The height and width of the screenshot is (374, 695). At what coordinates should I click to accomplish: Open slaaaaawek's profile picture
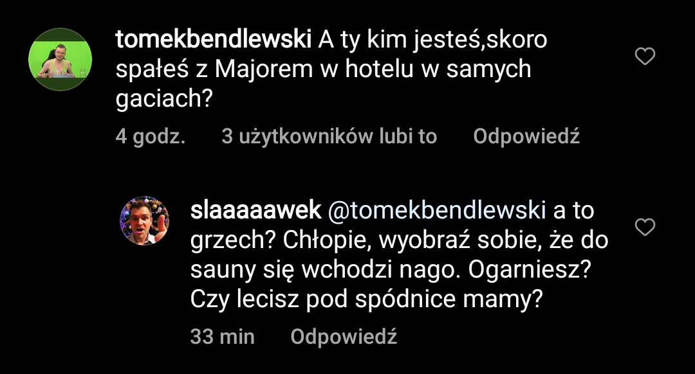tap(144, 221)
